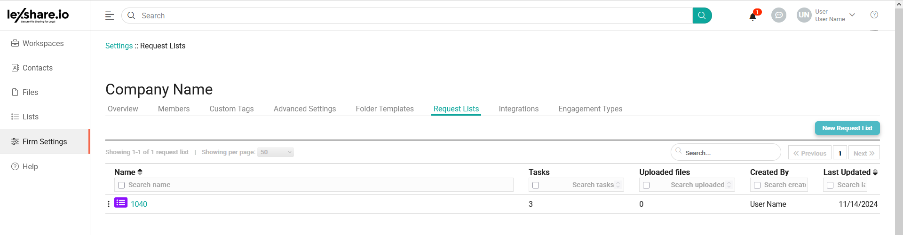This screenshot has width=903, height=235.
Task: Go to Workspaces in the sidebar
Action: 43,44
